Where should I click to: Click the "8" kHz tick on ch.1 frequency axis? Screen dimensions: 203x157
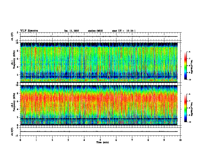[x=18, y=51]
